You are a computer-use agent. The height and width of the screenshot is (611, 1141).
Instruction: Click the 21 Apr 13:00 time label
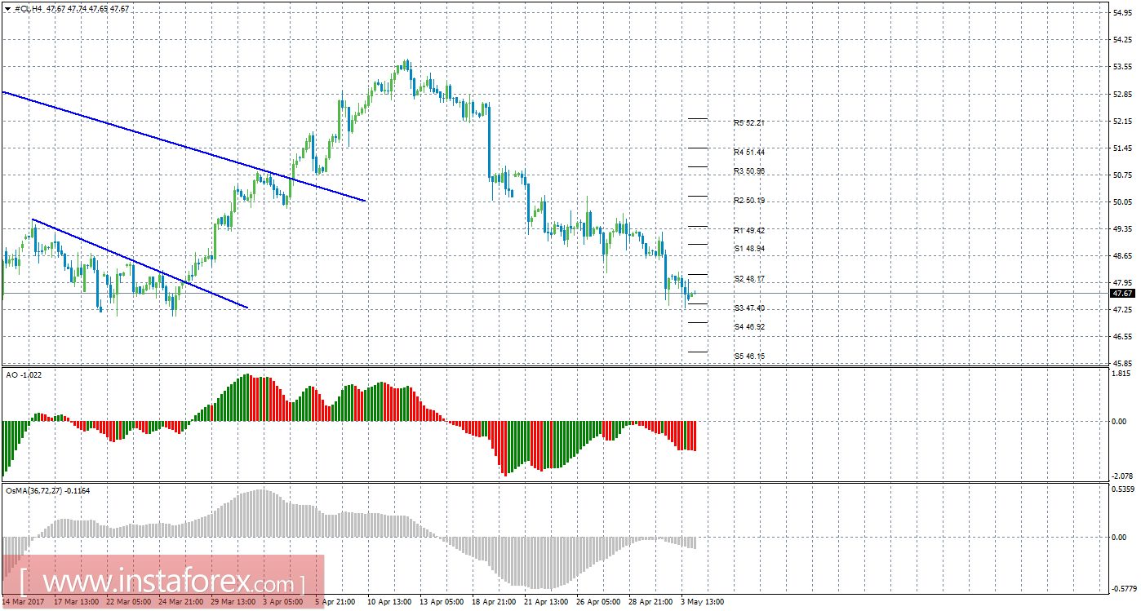[x=546, y=603]
